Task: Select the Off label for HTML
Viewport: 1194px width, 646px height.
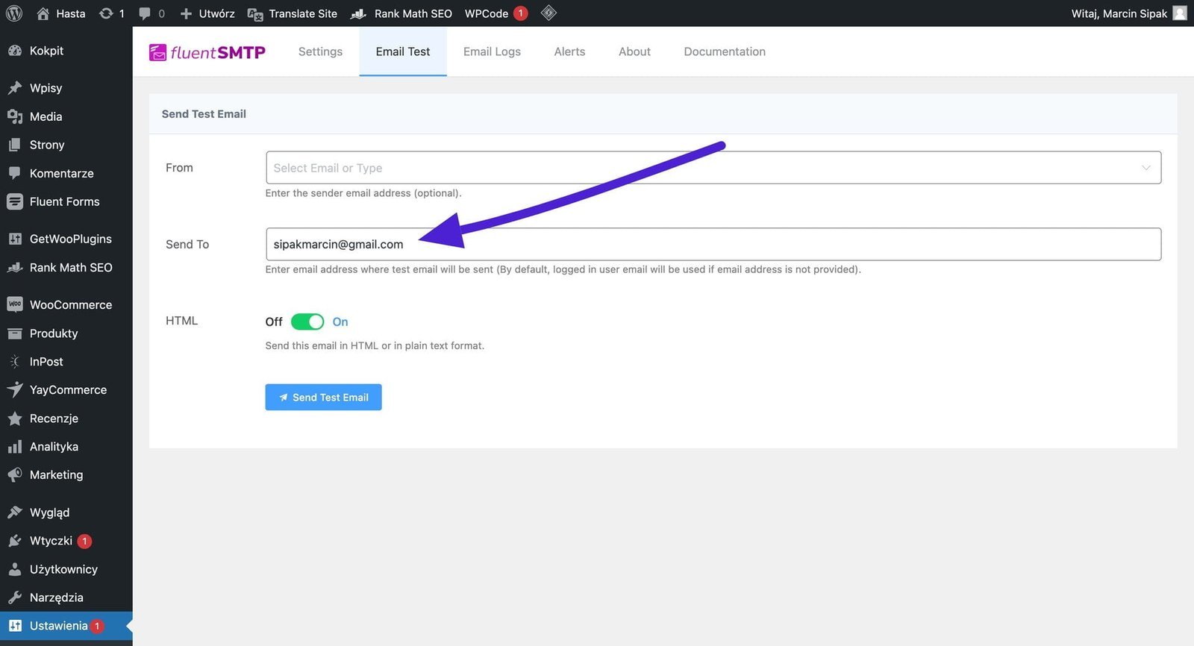Action: click(274, 322)
